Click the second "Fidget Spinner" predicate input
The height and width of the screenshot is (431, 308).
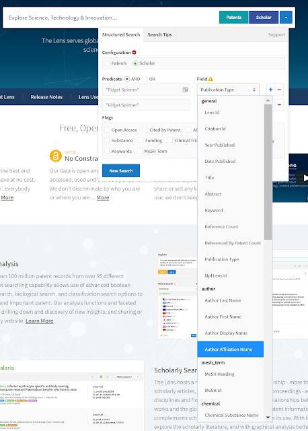pos(146,105)
